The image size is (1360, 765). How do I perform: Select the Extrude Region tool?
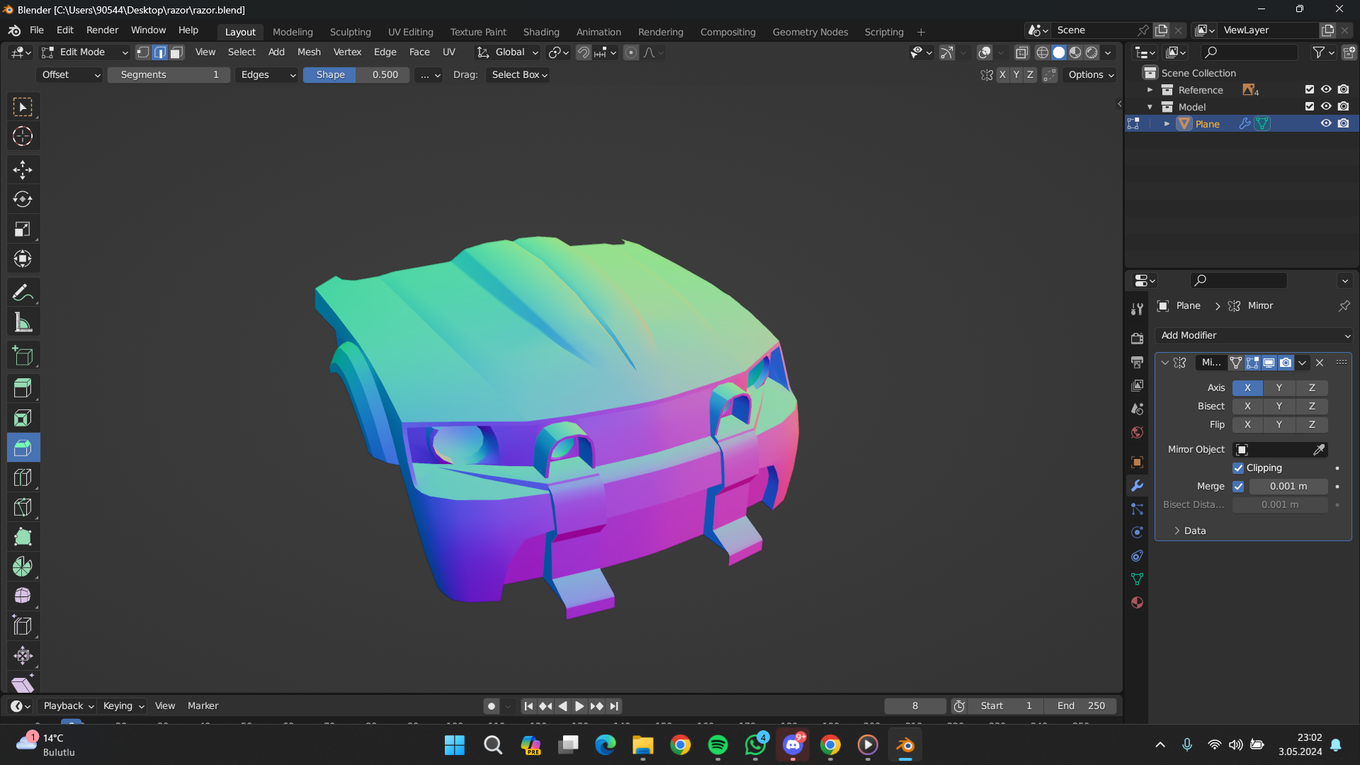tap(23, 388)
